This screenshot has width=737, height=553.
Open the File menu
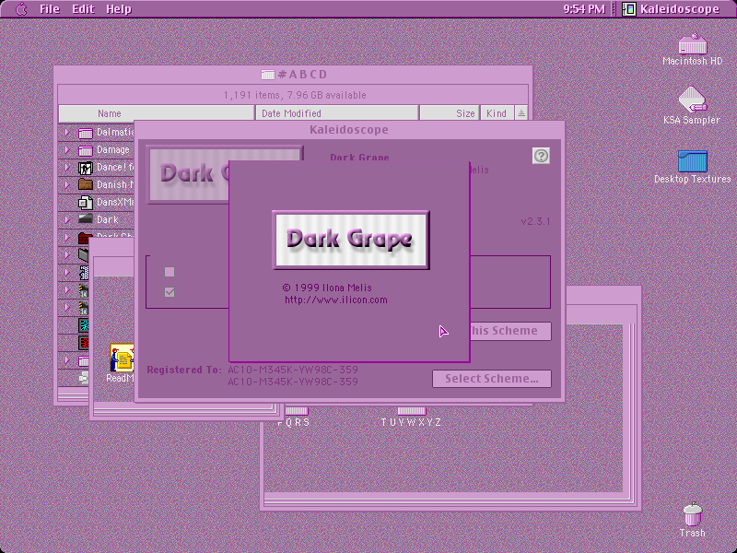tap(50, 9)
